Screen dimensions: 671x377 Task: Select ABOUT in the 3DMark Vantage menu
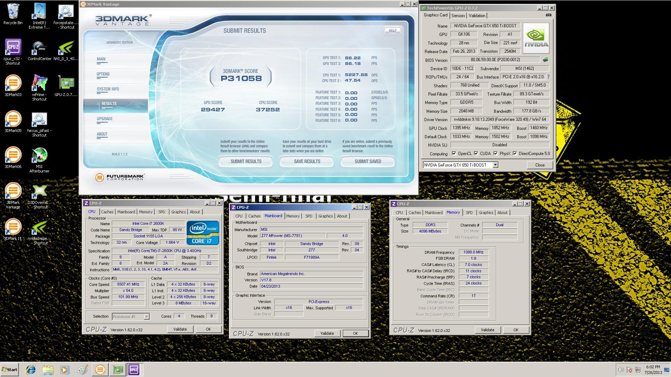tap(102, 134)
